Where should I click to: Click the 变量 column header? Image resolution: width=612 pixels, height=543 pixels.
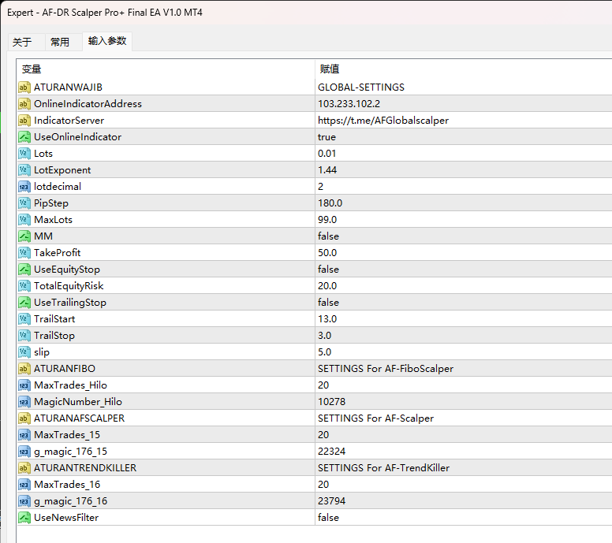point(32,69)
